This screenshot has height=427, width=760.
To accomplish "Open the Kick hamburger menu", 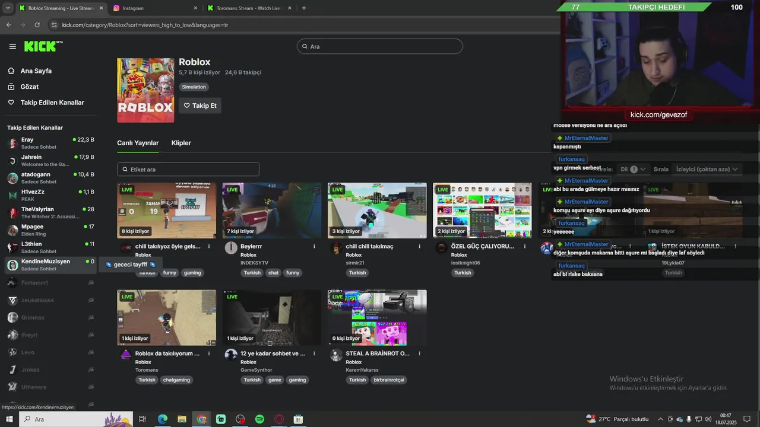I will click(x=12, y=46).
